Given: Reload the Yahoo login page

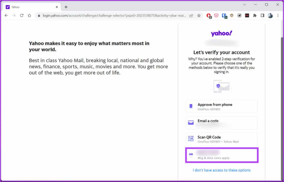Looking at the screenshot, I should click(x=22, y=15).
